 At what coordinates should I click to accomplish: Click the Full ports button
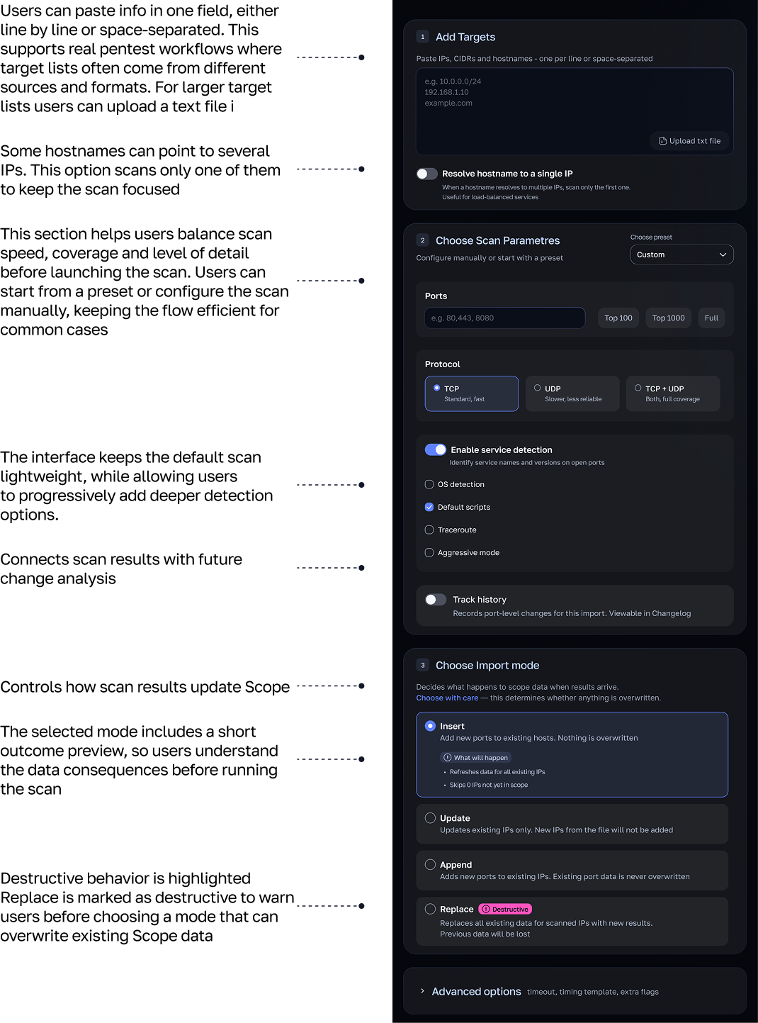711,318
